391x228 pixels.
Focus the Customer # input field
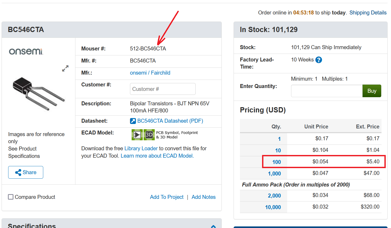click(163, 89)
